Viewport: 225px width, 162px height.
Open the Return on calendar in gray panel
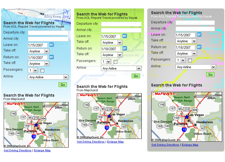pyautogui.click(x=199, y=47)
